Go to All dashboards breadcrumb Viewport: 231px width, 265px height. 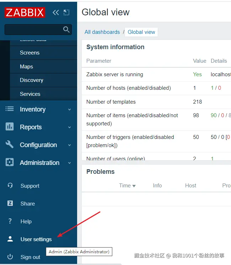click(x=102, y=32)
